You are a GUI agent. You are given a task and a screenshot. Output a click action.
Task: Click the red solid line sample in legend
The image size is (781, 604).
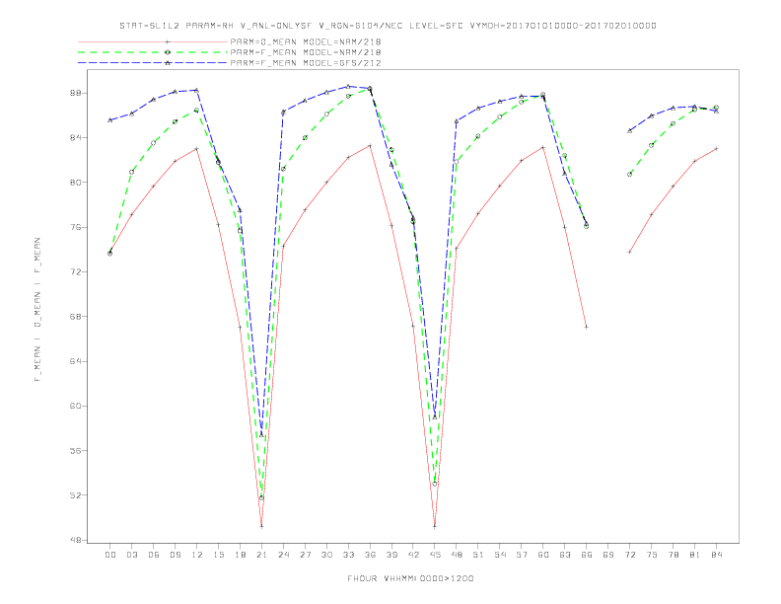[153, 41]
